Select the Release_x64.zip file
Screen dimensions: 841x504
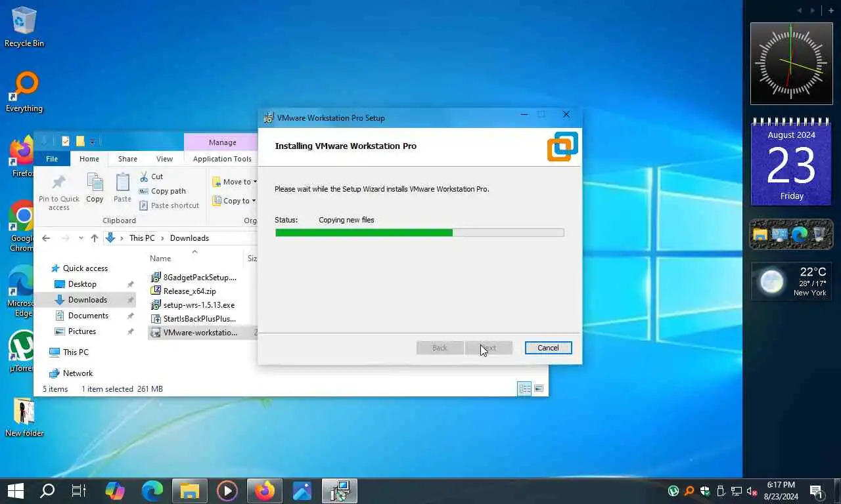183,291
